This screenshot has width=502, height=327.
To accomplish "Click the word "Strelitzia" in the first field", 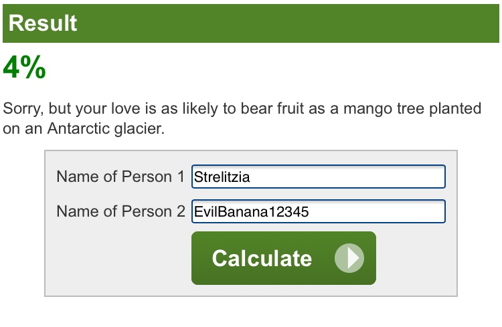I will 222,177.
